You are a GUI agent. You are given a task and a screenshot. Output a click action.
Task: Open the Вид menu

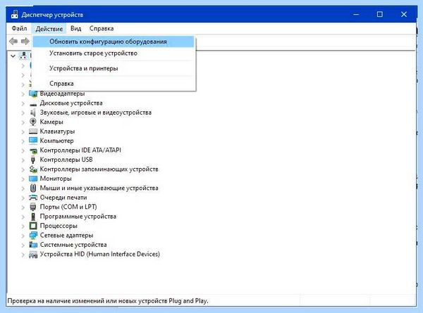(x=76, y=28)
